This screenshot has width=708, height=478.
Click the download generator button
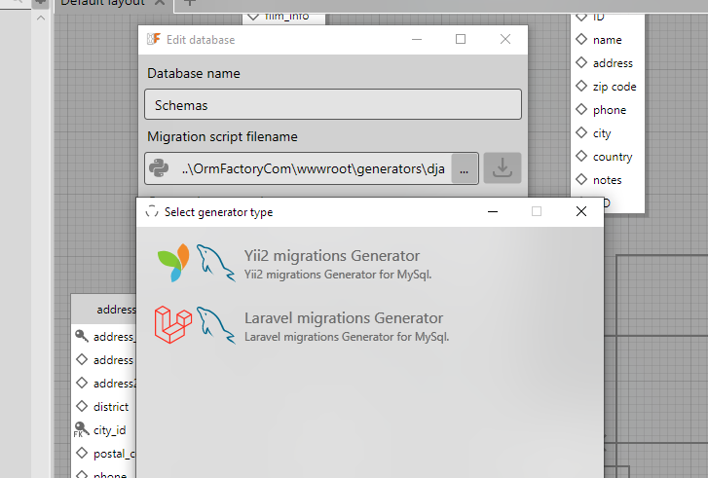[503, 168]
